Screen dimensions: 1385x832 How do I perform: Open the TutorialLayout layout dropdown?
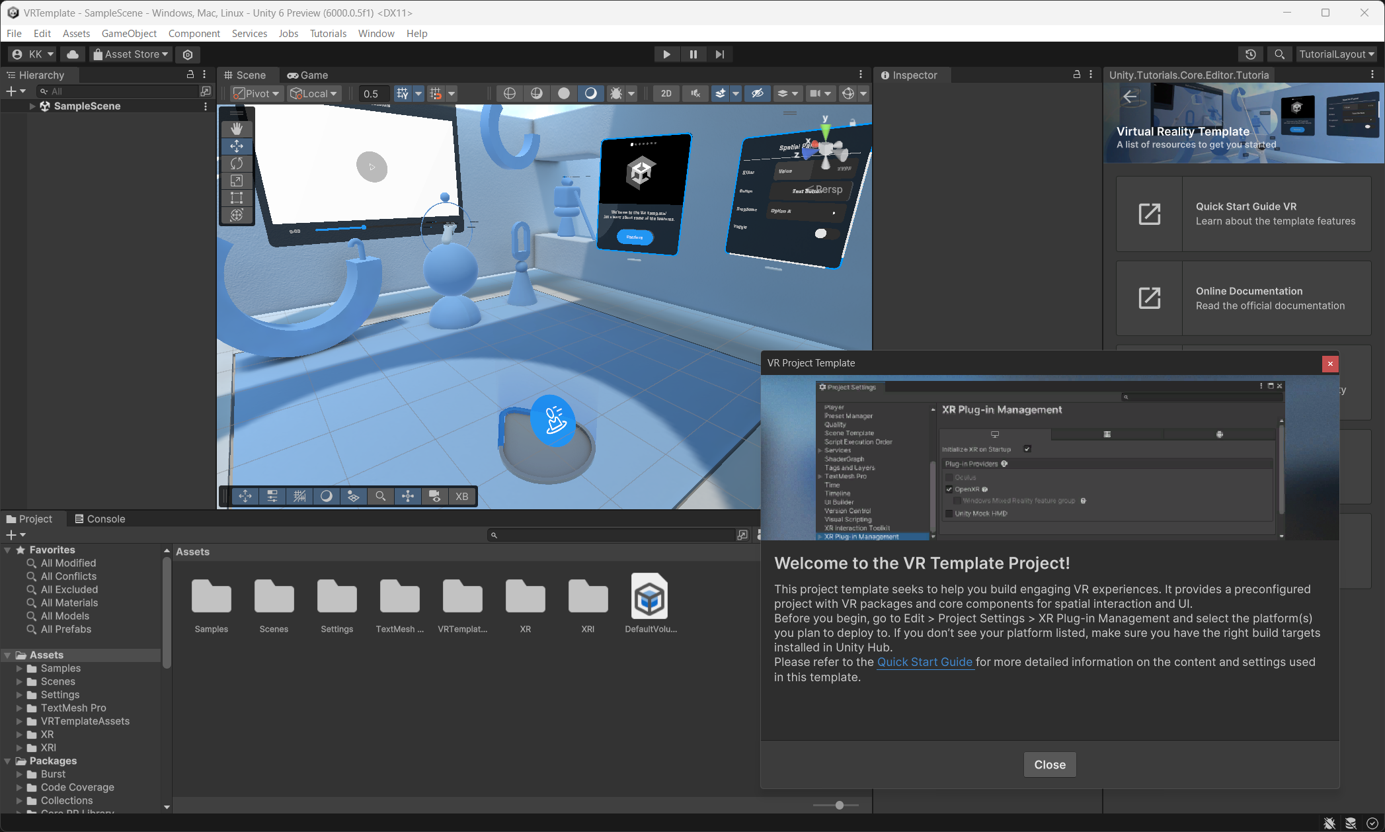point(1337,54)
